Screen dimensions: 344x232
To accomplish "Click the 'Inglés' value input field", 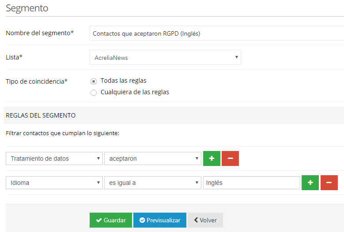I will click(x=251, y=183).
